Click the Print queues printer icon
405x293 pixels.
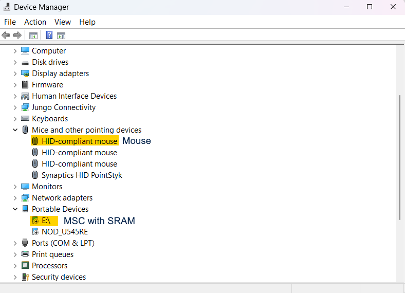(25, 254)
